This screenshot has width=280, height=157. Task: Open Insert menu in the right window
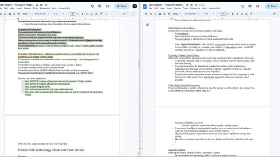tap(169, 8)
